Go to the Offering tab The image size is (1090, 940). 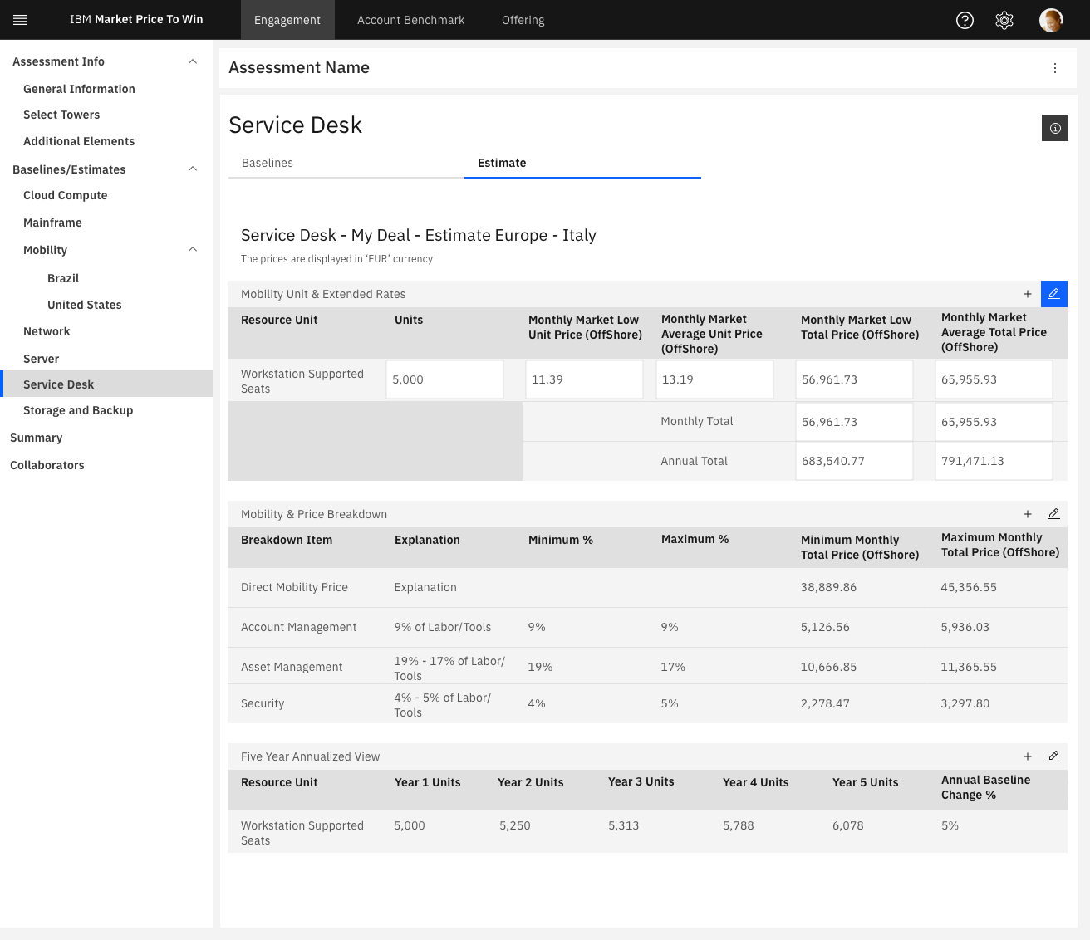pyautogui.click(x=523, y=20)
